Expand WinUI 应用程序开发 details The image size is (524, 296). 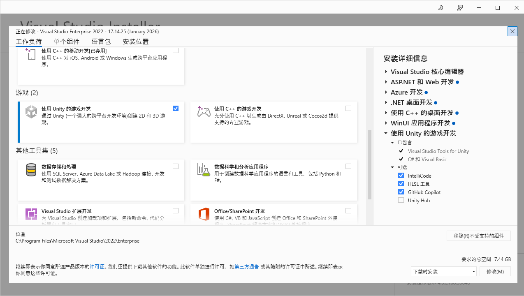tap(386, 123)
